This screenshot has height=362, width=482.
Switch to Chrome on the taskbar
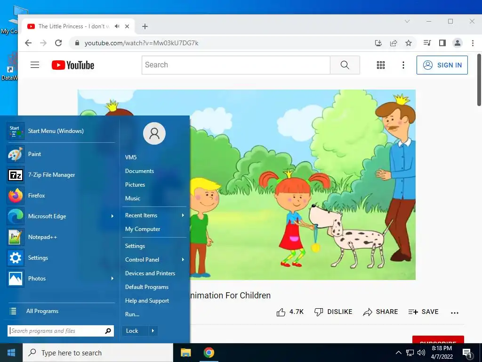click(x=209, y=353)
